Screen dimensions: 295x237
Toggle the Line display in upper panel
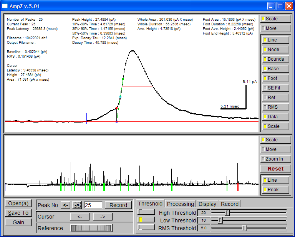point(276,40)
